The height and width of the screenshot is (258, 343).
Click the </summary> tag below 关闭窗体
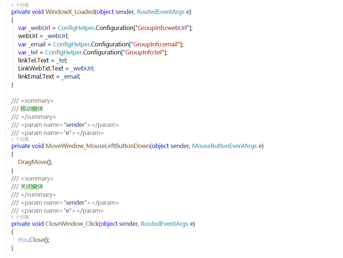click(38, 195)
